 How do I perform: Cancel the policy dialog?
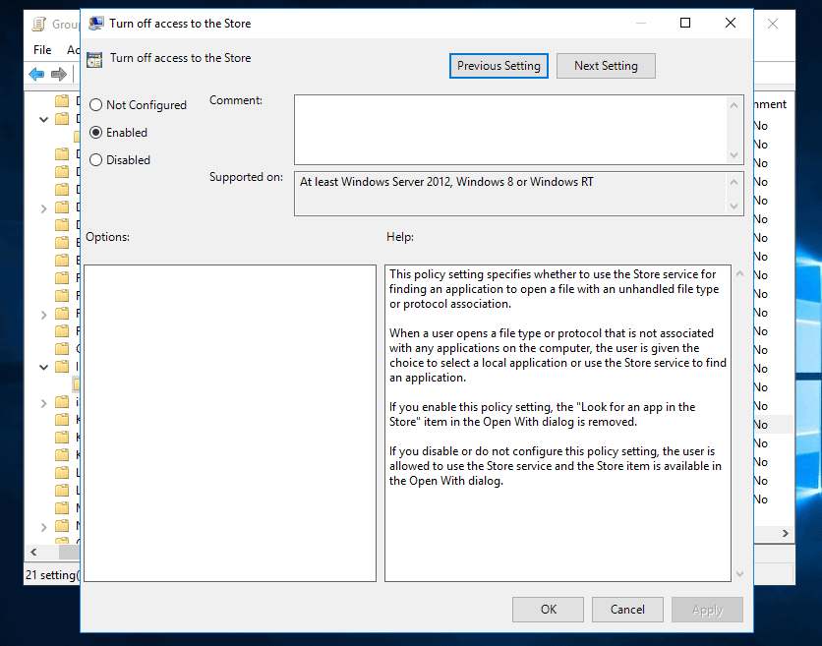tap(627, 610)
